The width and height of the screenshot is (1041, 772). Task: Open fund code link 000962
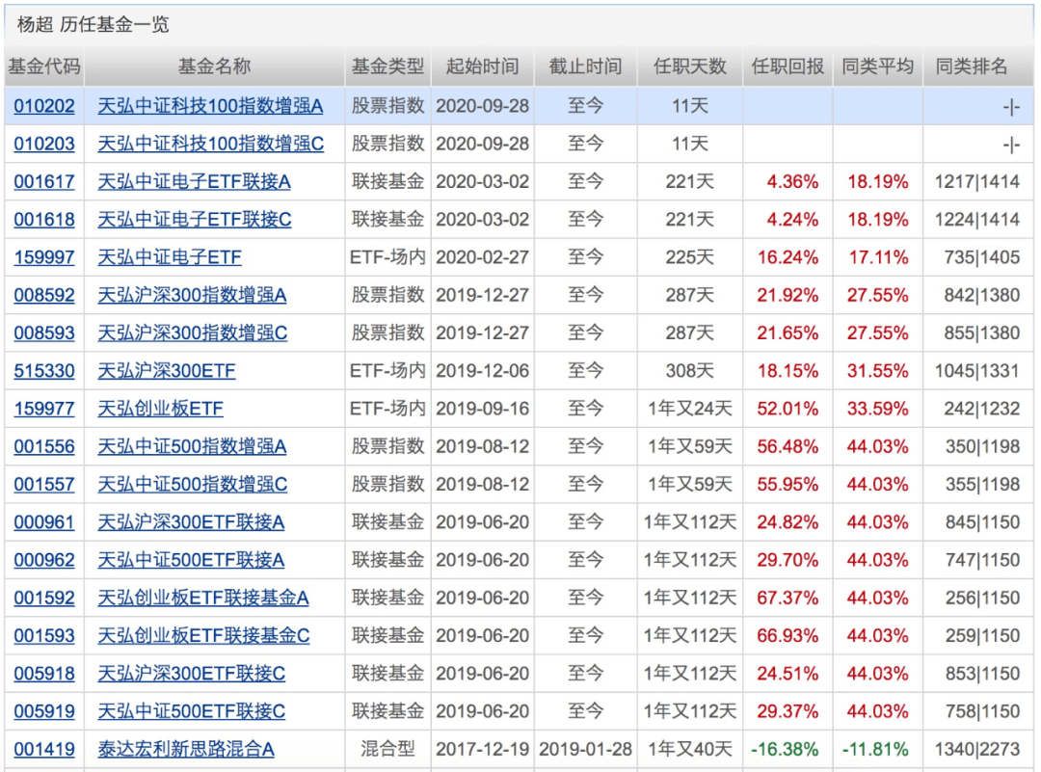coord(43,560)
